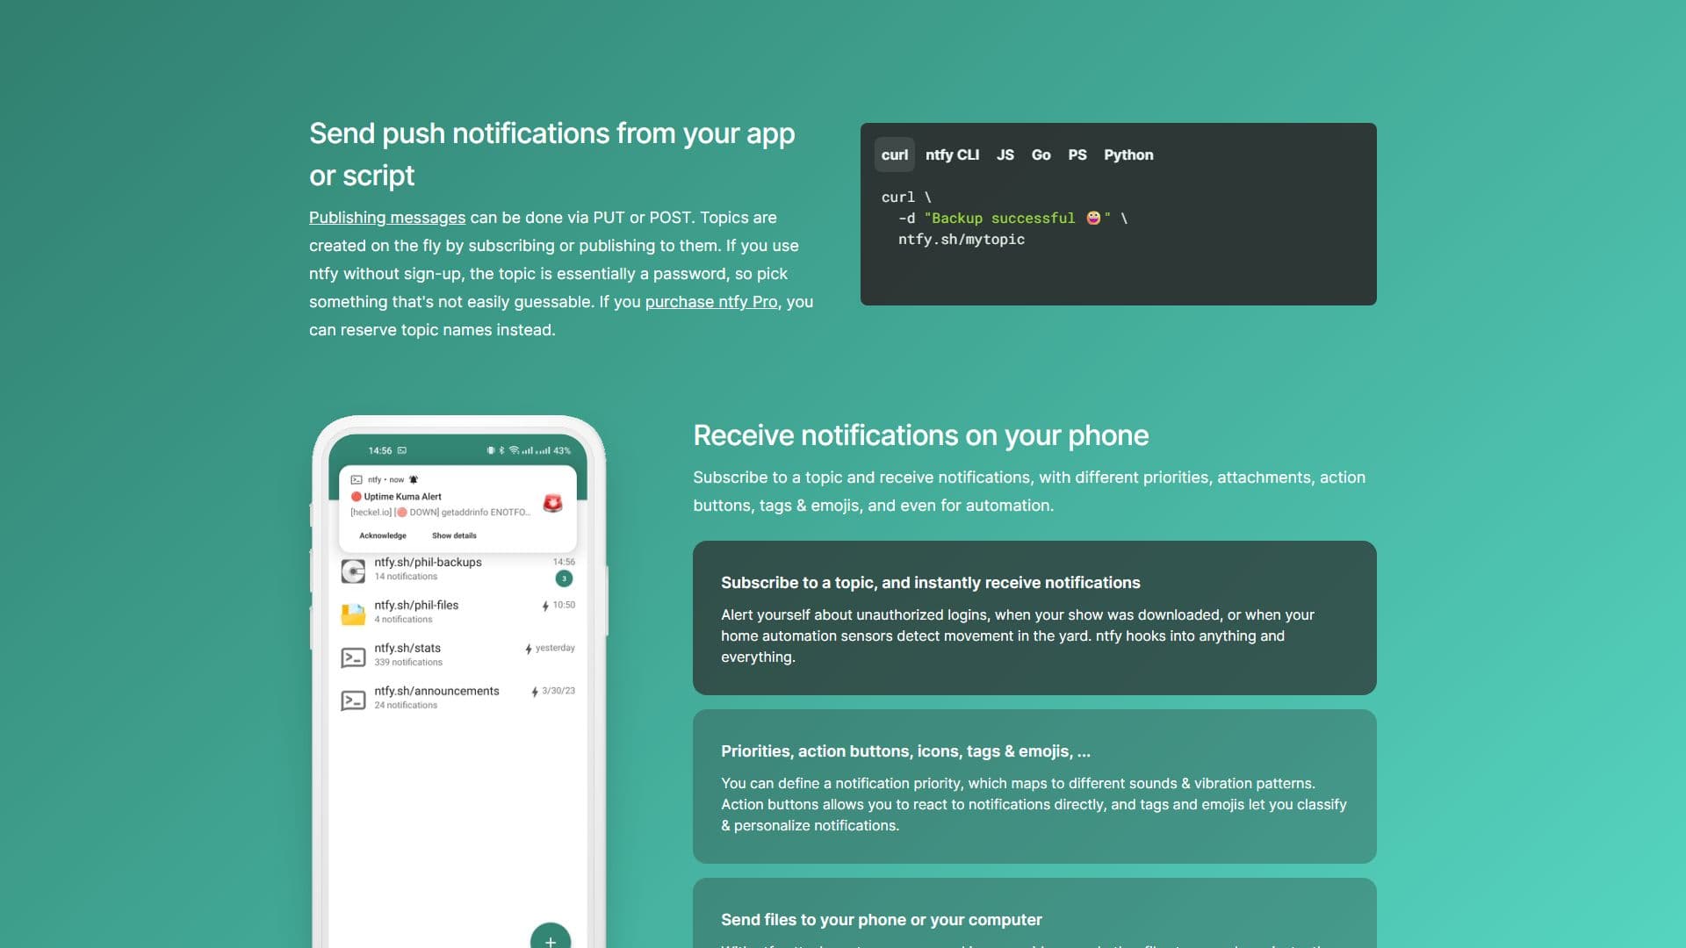Show the PS code example tab
The width and height of the screenshot is (1686, 948).
coord(1077,154)
